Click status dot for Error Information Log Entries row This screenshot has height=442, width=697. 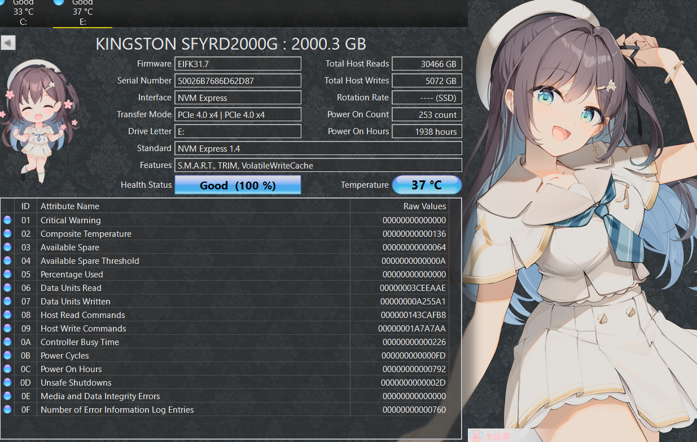point(7,409)
